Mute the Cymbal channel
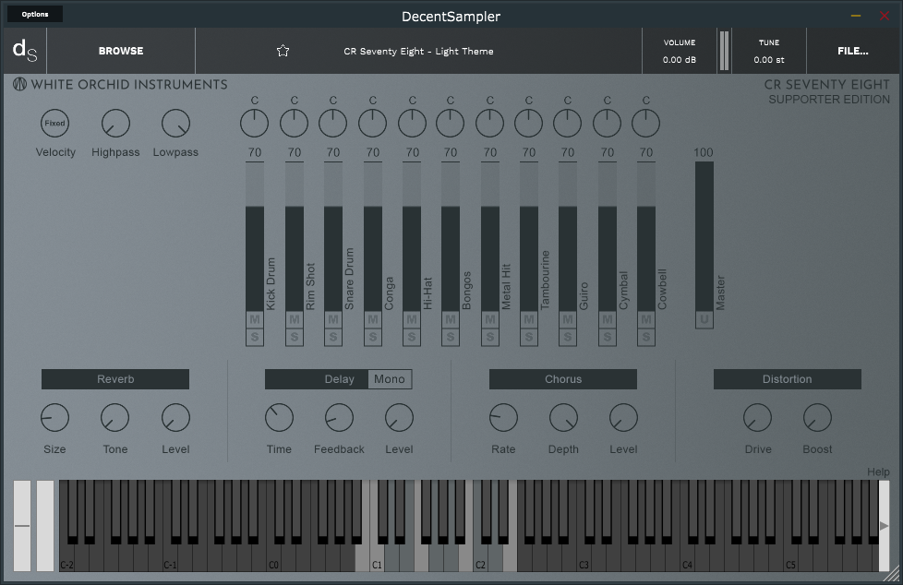903x585 pixels. click(x=608, y=319)
